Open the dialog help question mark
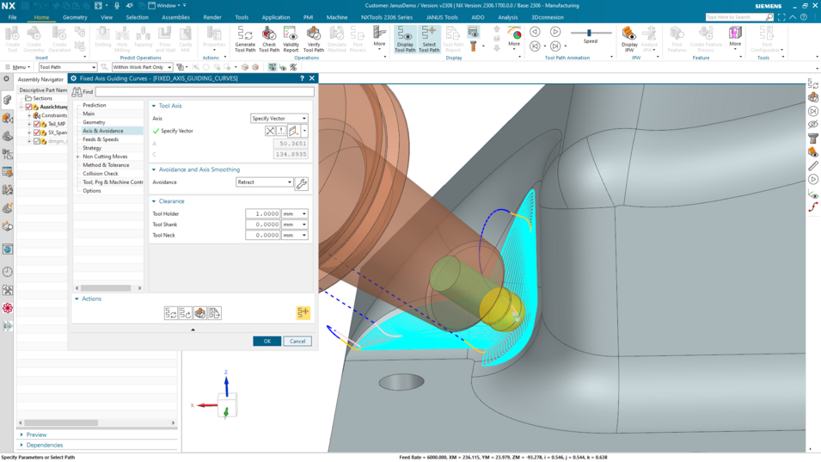The height and width of the screenshot is (462, 821). [x=302, y=78]
